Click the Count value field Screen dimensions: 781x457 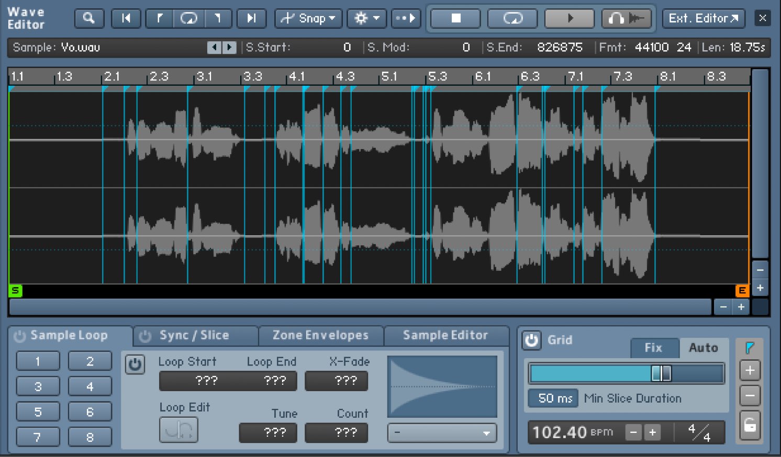tap(336, 433)
